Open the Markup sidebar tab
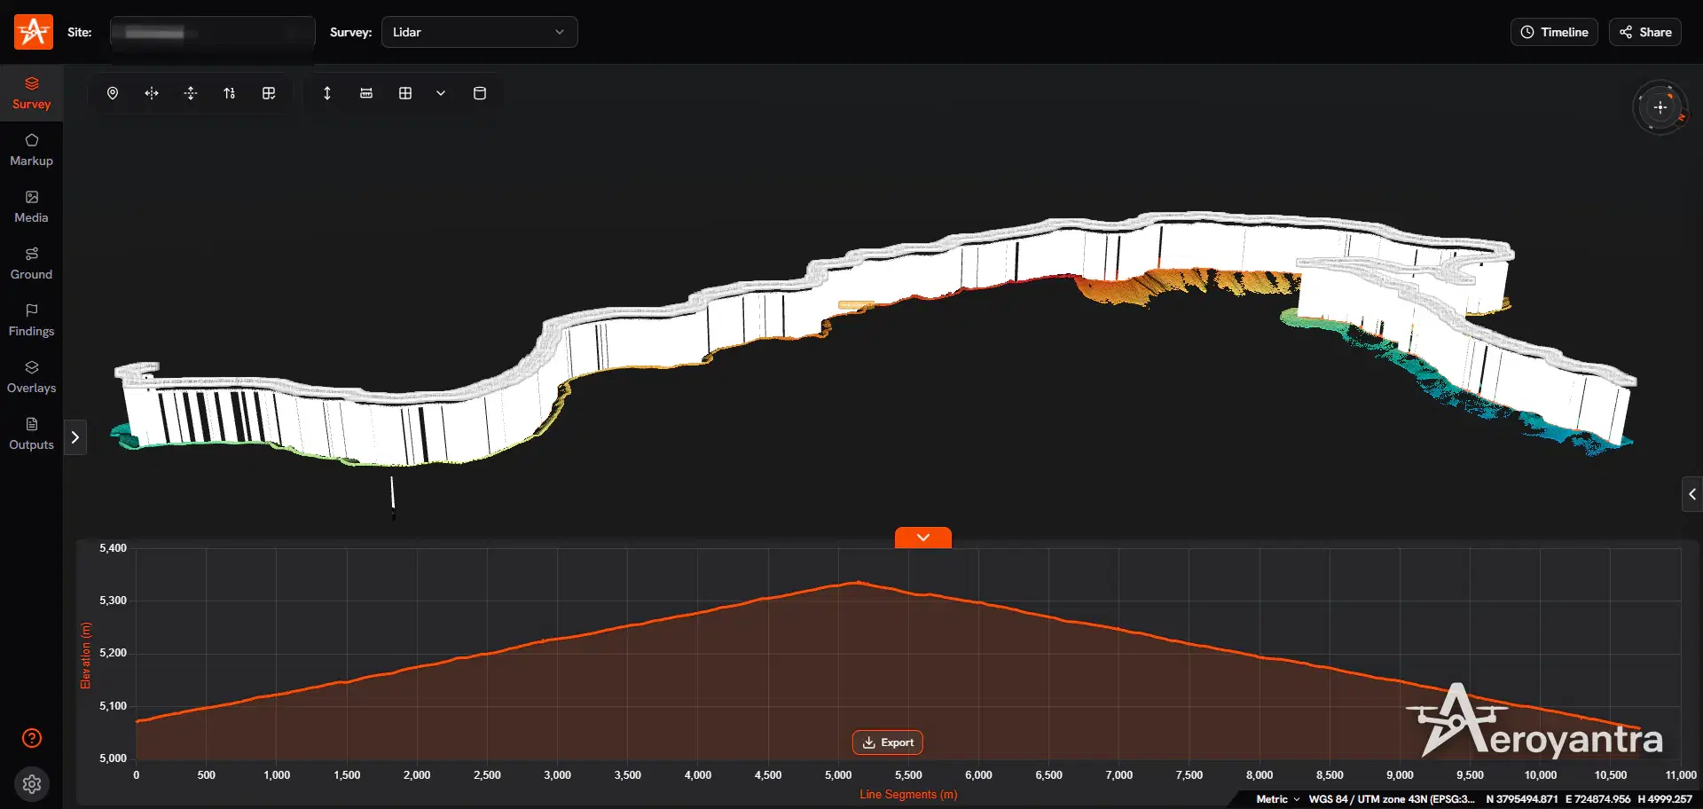The height and width of the screenshot is (809, 1703). [31, 150]
